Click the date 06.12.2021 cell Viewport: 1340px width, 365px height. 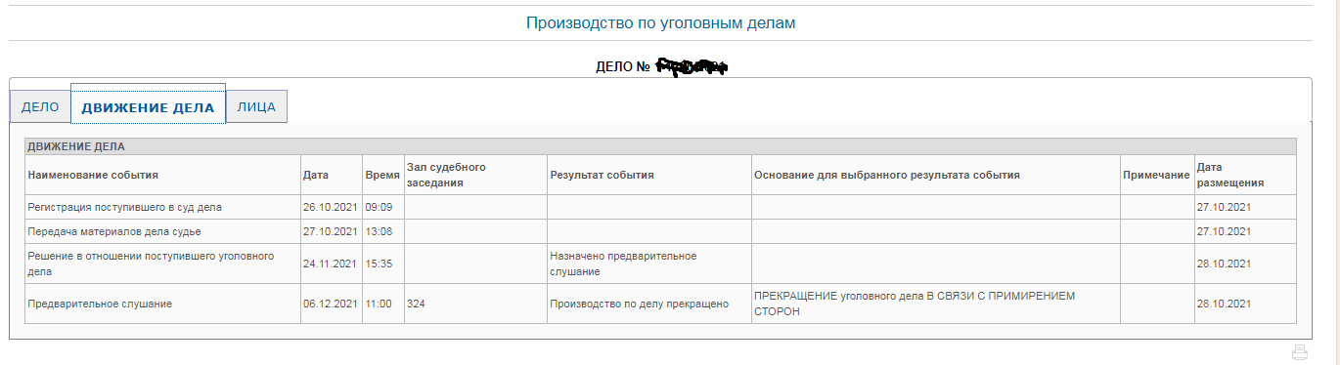(332, 304)
